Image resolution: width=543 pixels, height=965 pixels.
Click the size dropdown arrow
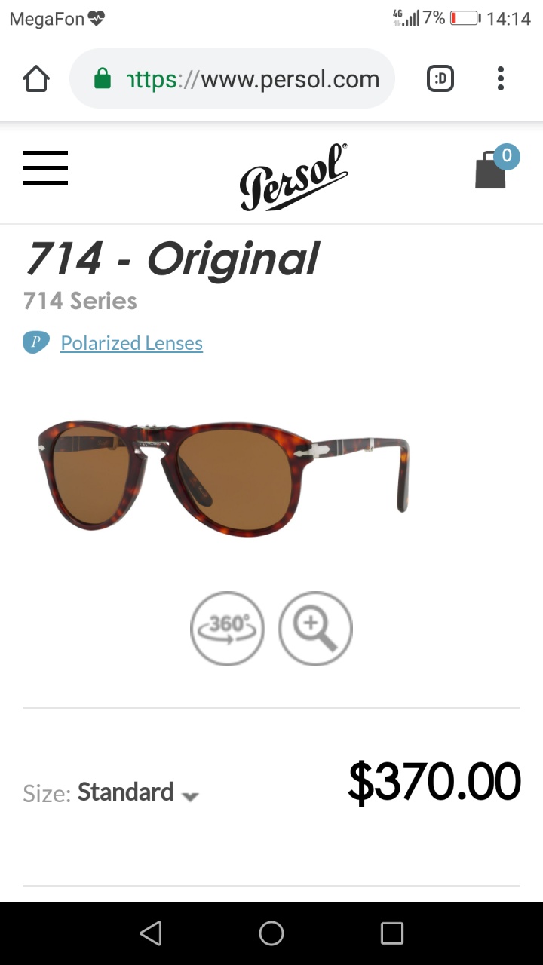(190, 797)
